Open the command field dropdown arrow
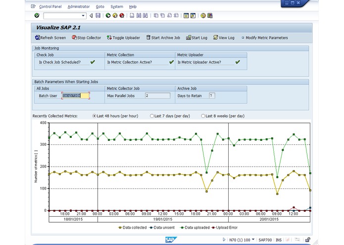Image resolution: width=344 pixels, height=245 pixels. (83, 15)
